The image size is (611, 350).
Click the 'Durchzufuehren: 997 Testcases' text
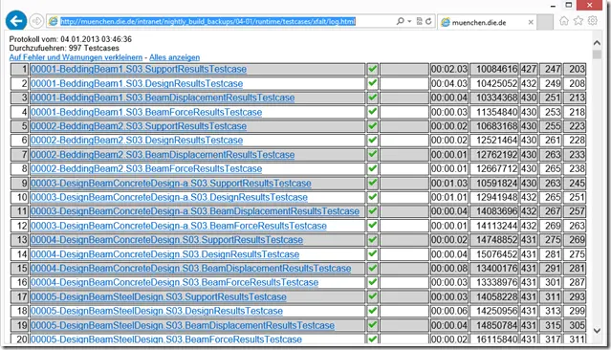point(64,49)
